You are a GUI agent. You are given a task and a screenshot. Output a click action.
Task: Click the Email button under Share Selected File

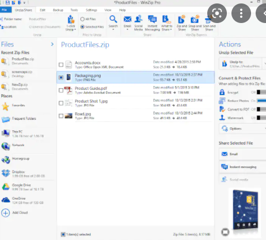point(242,154)
